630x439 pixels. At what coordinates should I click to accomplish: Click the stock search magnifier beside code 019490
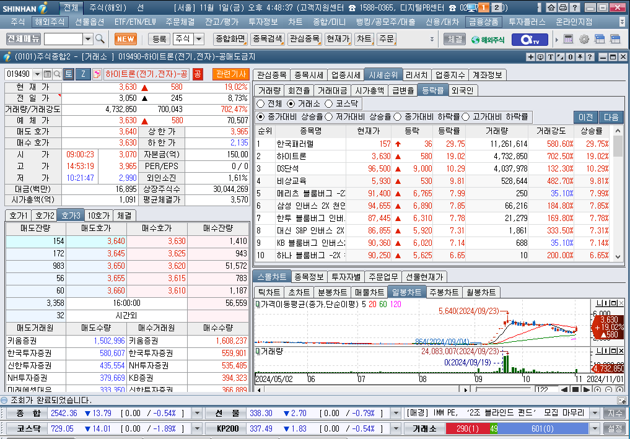57,74
